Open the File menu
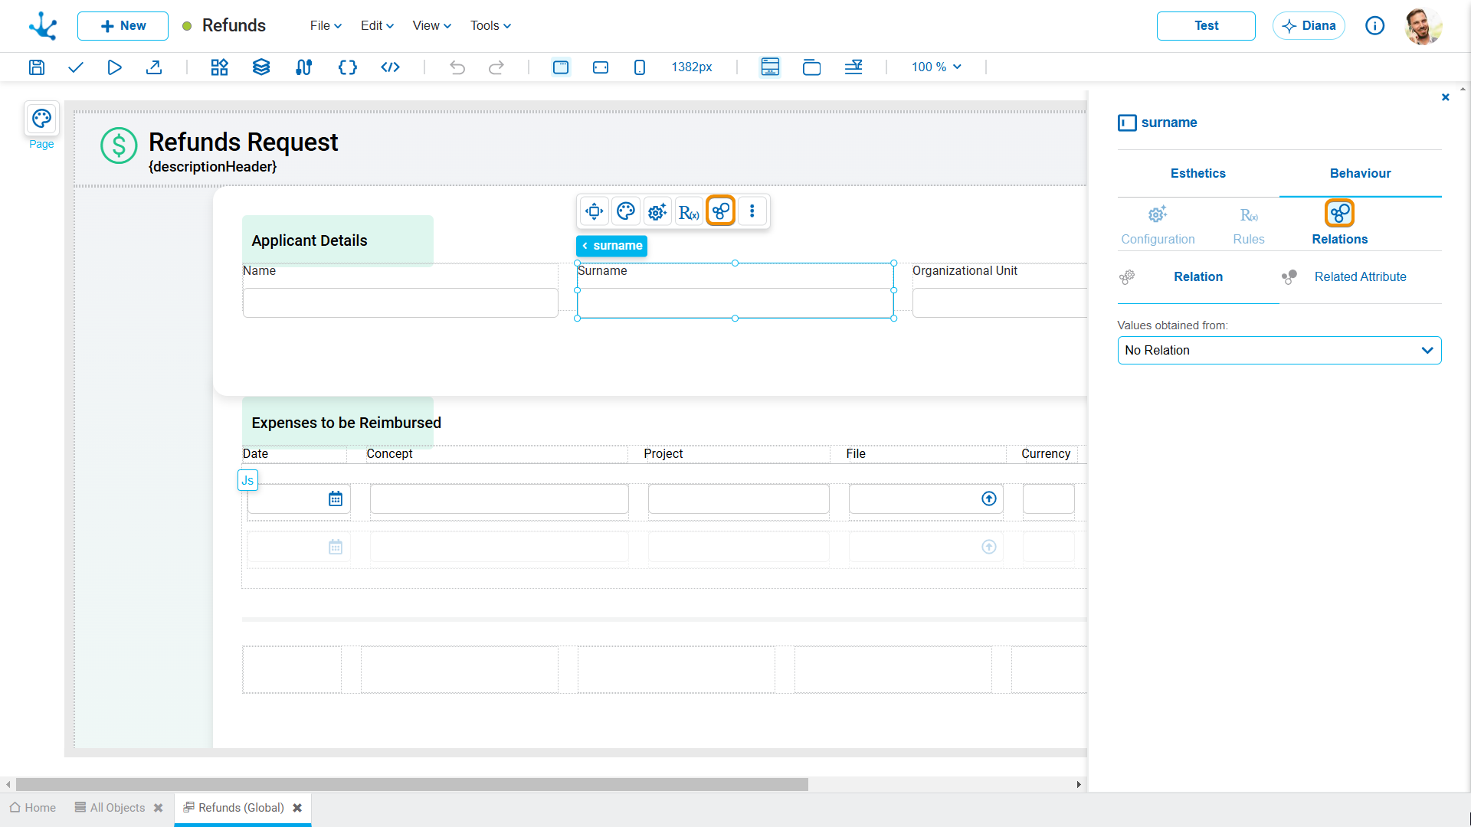 tap(326, 25)
